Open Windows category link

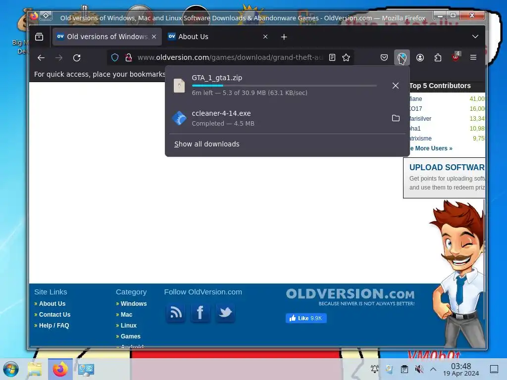click(134, 304)
